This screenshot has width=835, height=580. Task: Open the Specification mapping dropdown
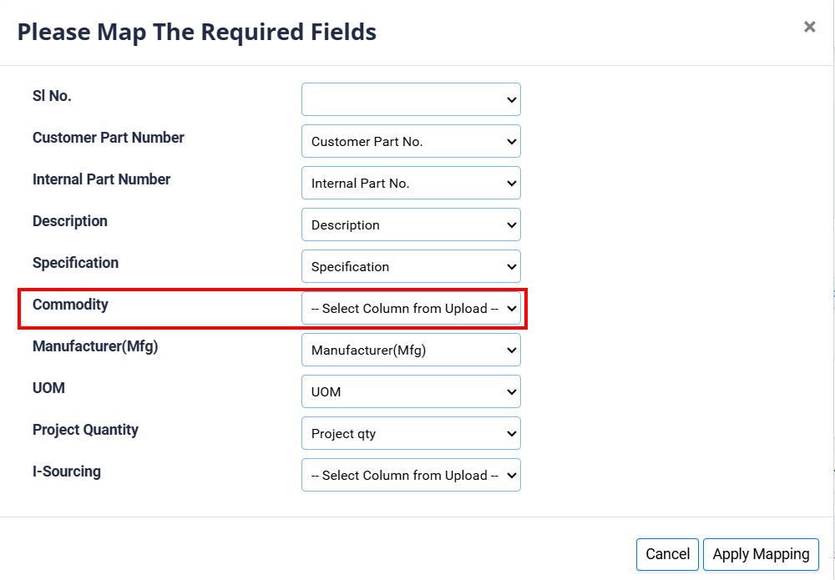(x=411, y=266)
